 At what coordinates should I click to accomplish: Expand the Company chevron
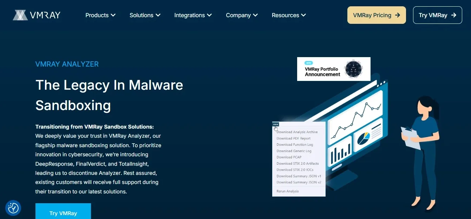(255, 15)
